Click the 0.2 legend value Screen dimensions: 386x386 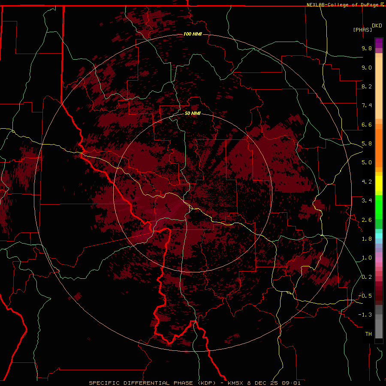tap(367, 277)
